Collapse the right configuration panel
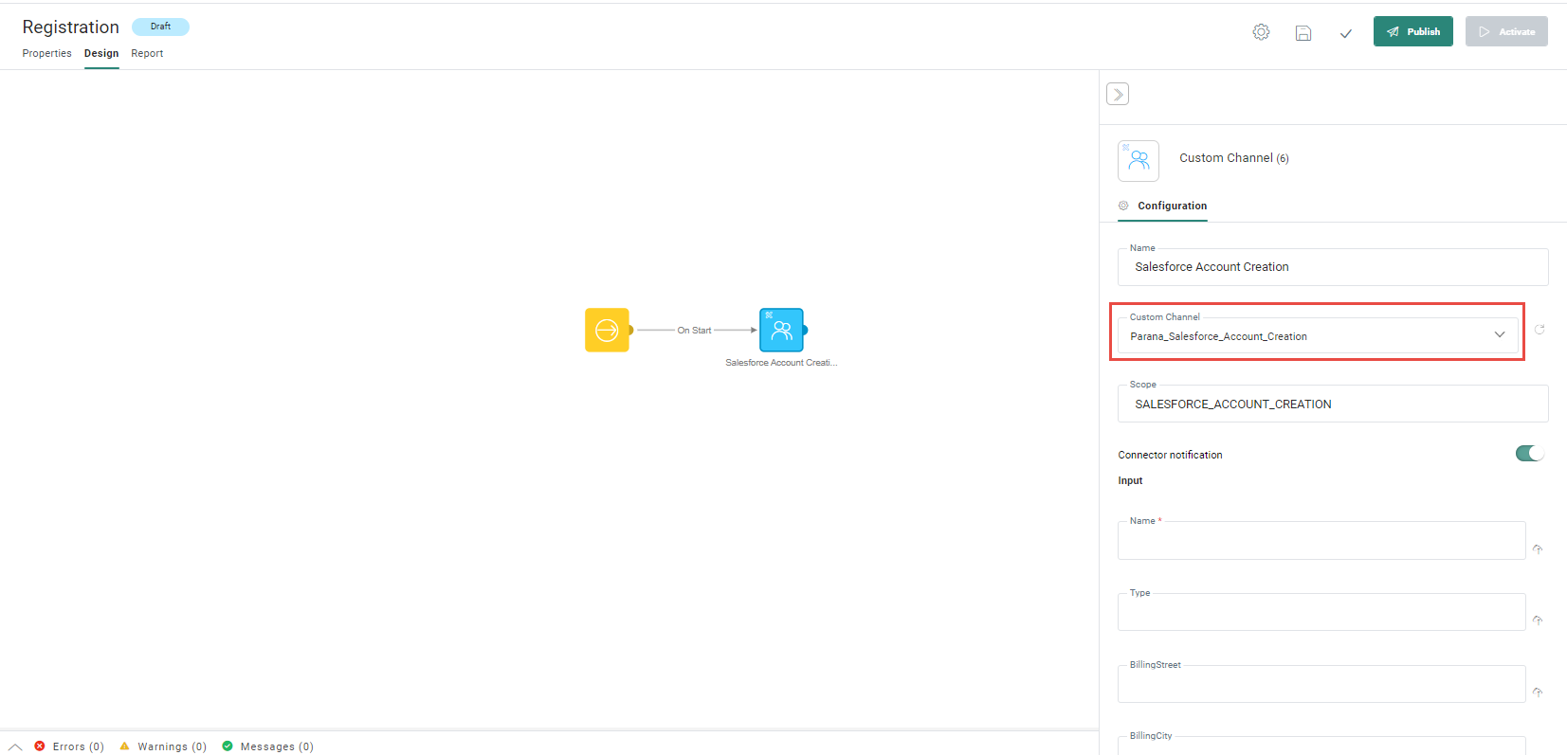This screenshot has width=1567, height=755. point(1118,94)
